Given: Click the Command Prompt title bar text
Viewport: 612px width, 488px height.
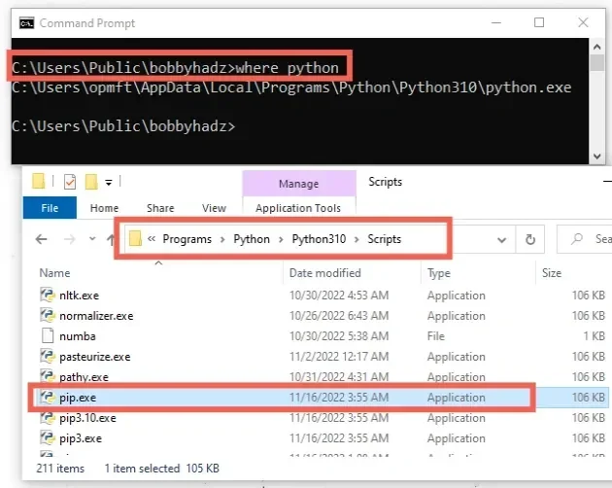Looking at the screenshot, I should click(87, 23).
